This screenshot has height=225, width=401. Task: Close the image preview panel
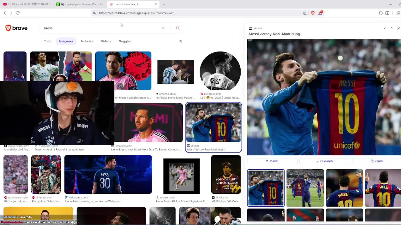pos(398,28)
